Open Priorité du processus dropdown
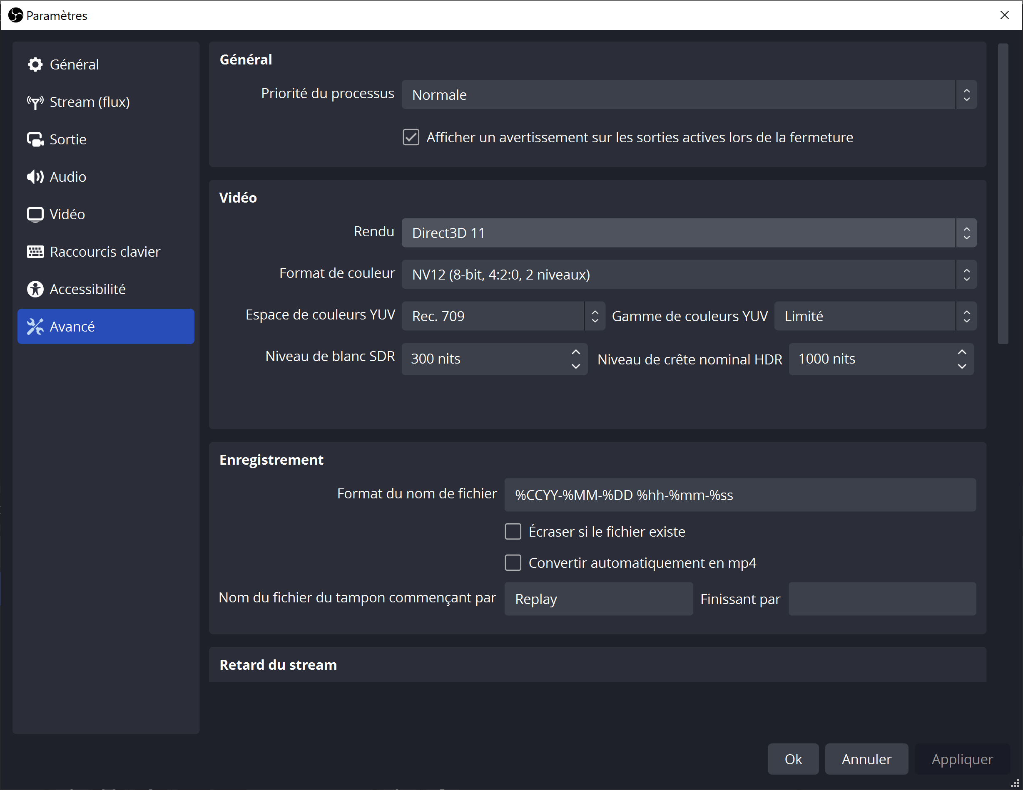Viewport: 1023px width, 790px height. point(689,95)
